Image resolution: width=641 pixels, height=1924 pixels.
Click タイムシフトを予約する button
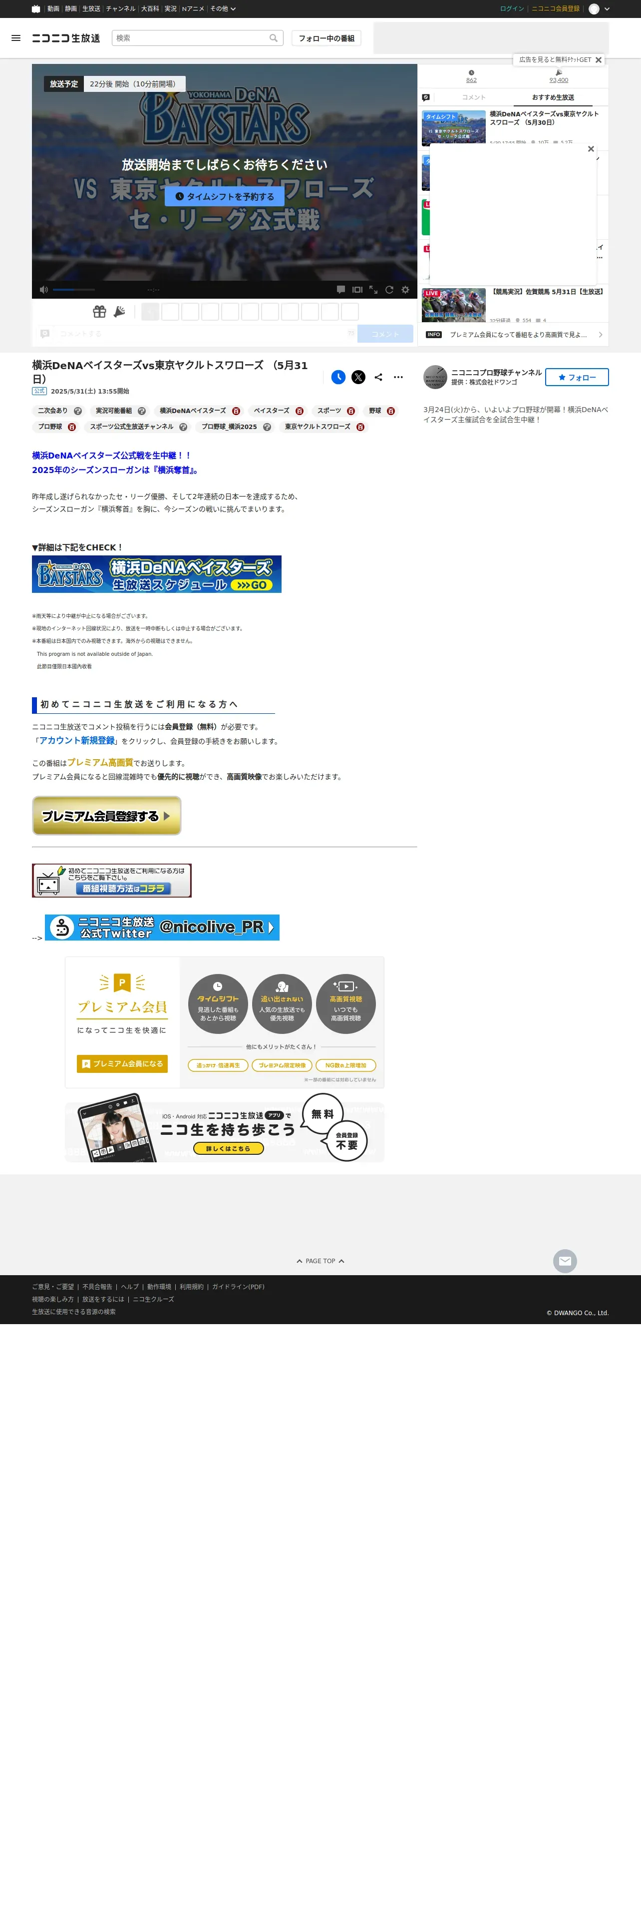pyautogui.click(x=225, y=196)
